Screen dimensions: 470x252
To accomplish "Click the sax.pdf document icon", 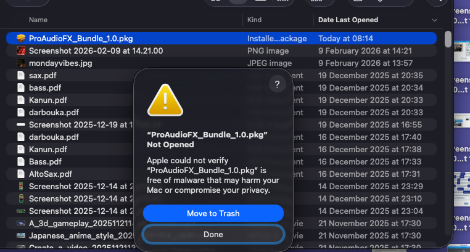I will (x=21, y=75).
